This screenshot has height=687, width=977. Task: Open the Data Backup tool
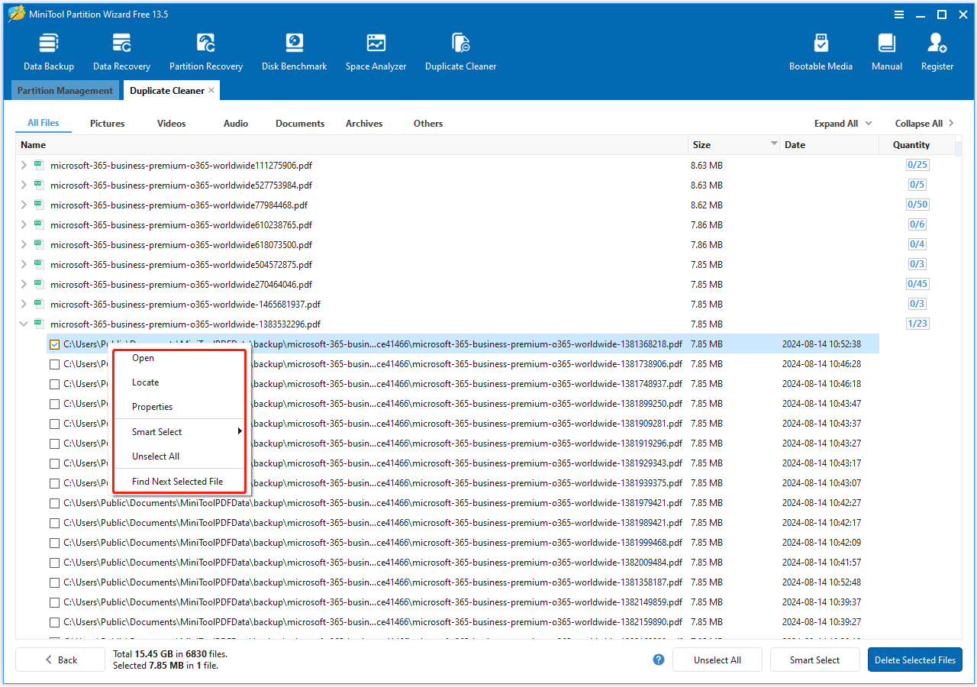coord(48,50)
